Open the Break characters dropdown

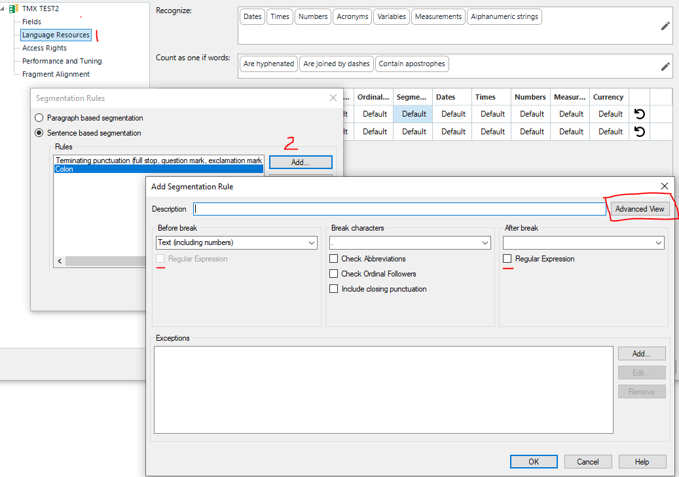[410, 242]
